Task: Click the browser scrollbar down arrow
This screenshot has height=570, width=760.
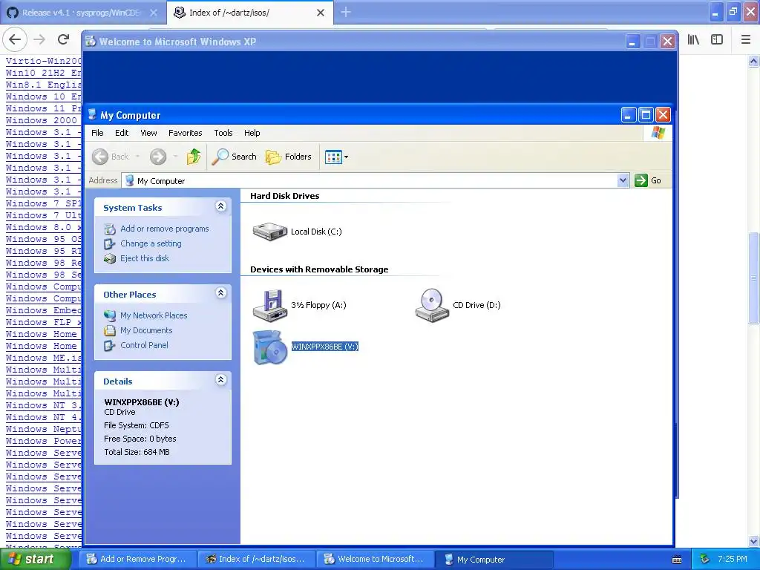Action: pyautogui.click(x=754, y=541)
